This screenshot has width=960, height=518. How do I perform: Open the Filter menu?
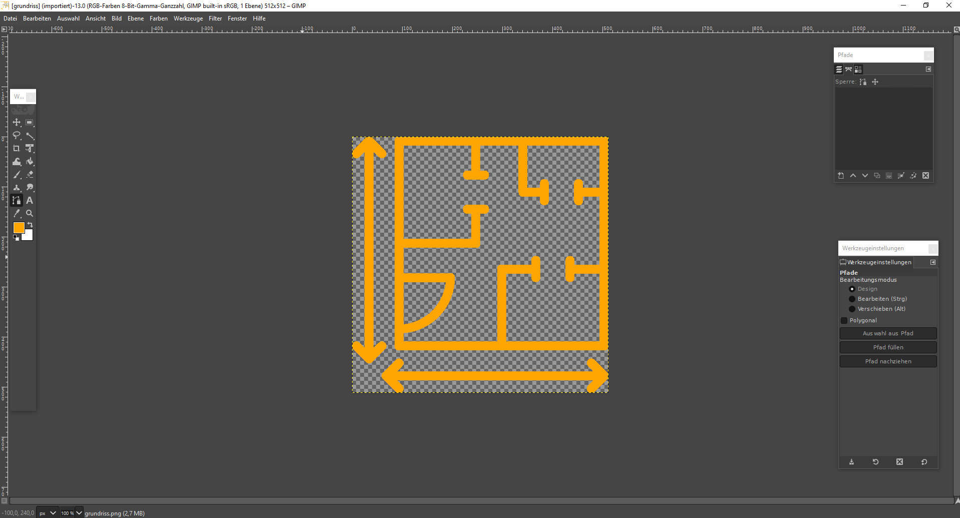(x=215, y=19)
